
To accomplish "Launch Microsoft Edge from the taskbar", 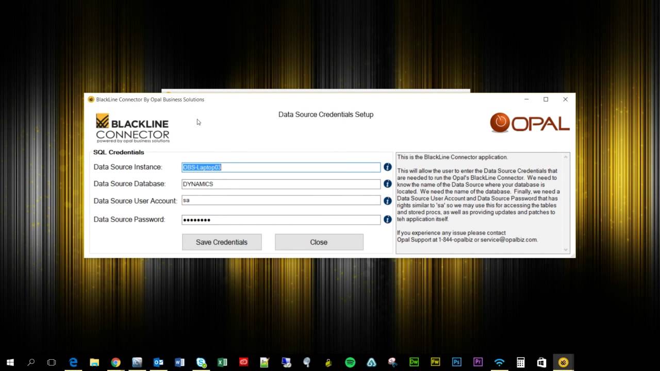I will click(73, 362).
